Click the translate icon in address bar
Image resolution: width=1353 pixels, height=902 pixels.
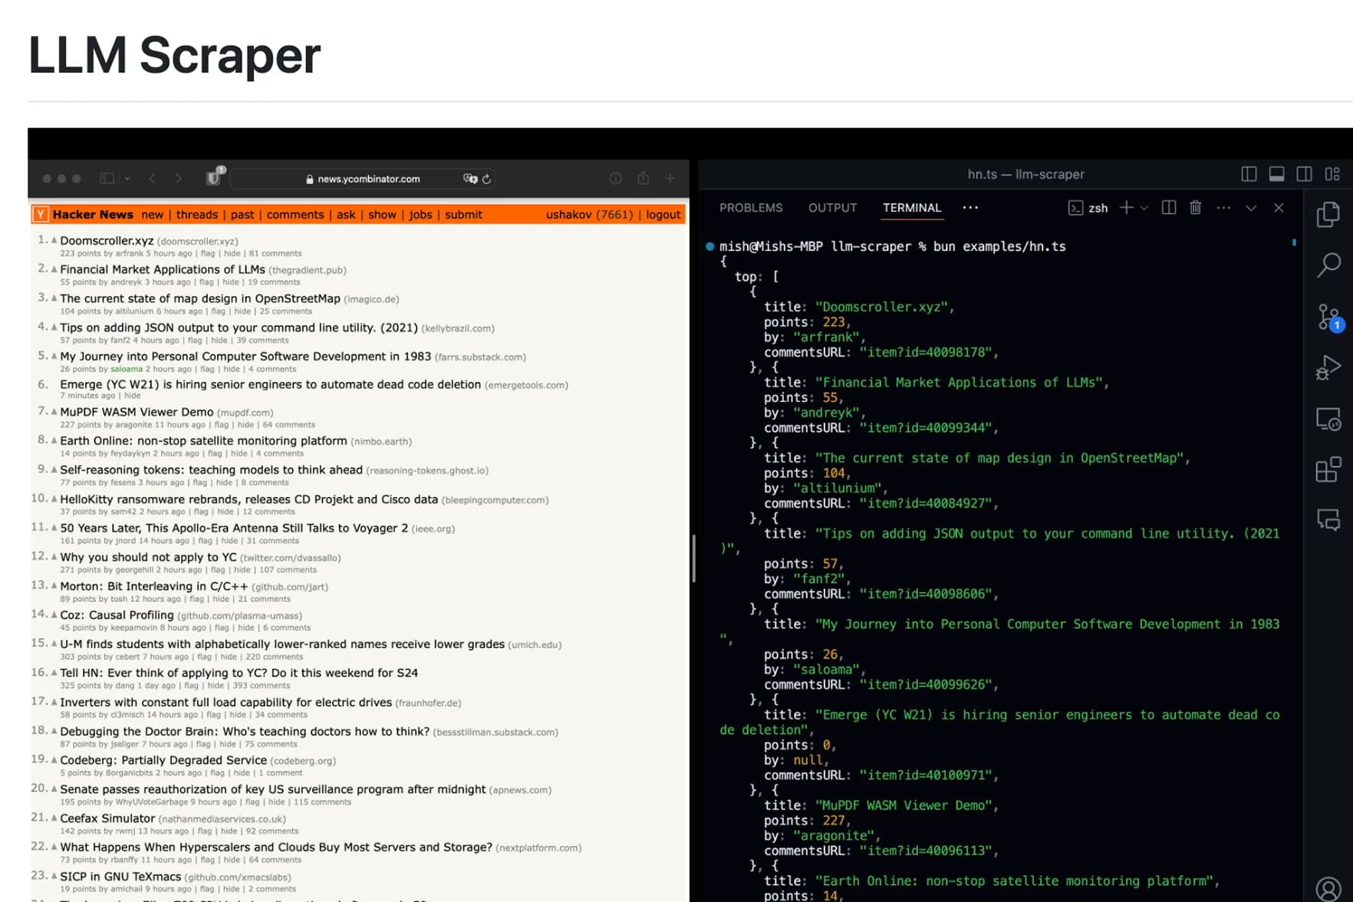pyautogui.click(x=470, y=178)
